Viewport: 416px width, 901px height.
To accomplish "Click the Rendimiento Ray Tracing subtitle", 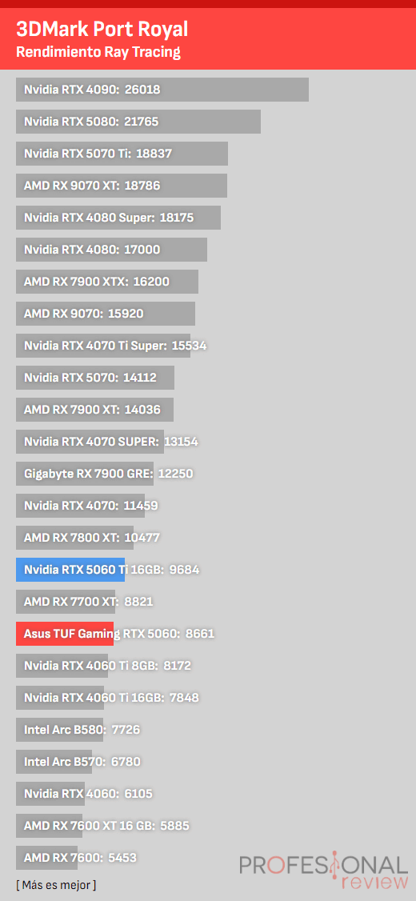I will pos(98,52).
